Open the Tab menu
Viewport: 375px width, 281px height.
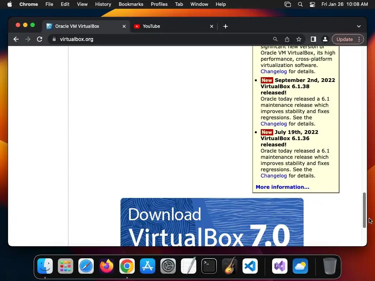(x=179, y=4)
